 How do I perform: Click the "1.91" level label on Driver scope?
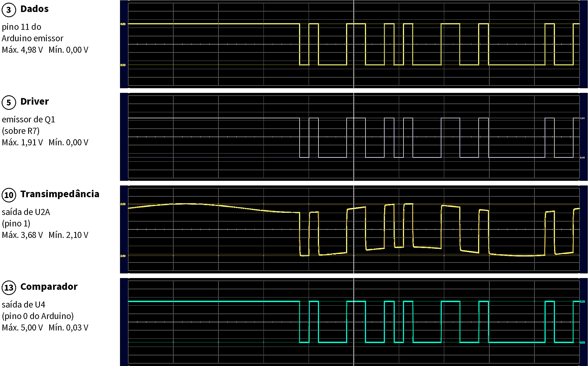pyautogui.click(x=583, y=118)
